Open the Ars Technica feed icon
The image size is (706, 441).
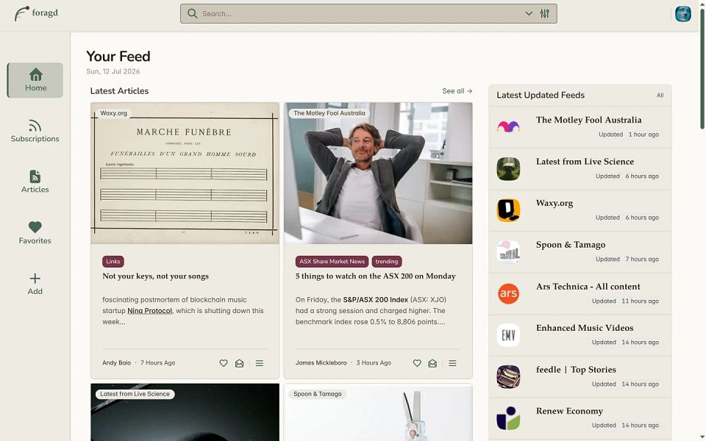508,293
